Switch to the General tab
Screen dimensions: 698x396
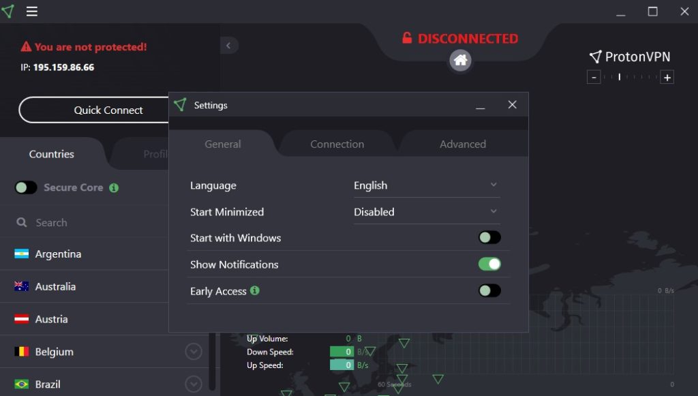tap(223, 144)
